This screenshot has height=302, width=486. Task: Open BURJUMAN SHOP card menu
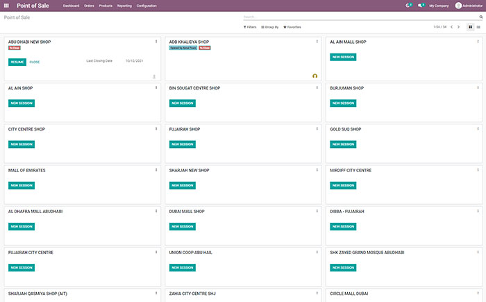478,87
